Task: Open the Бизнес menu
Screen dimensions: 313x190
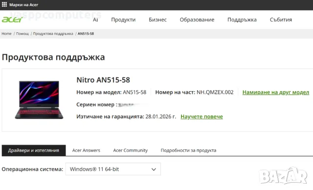Action: coord(157,20)
